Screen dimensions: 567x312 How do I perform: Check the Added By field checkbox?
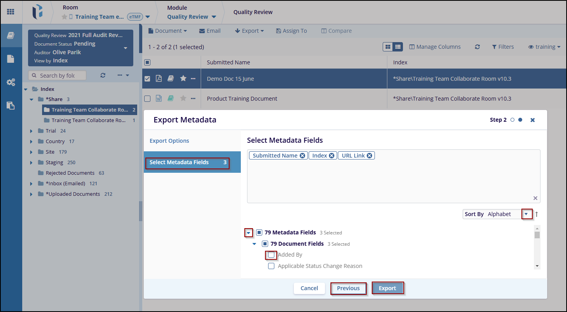click(x=271, y=255)
